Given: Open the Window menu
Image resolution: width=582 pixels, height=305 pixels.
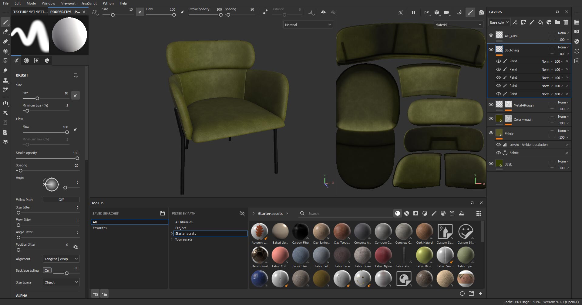Looking at the screenshot, I should click(x=48, y=3).
